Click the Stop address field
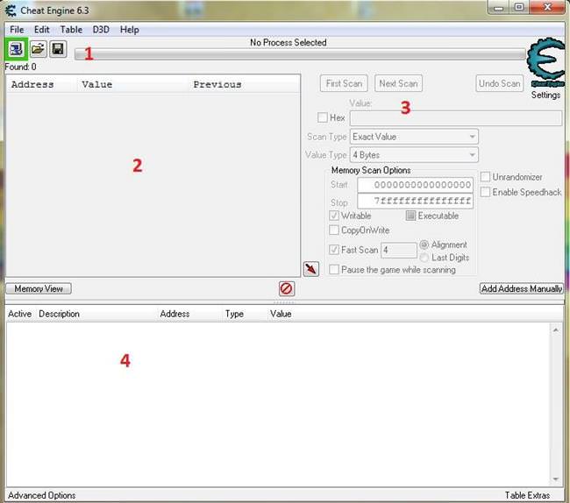The height and width of the screenshot is (503, 570). (x=415, y=201)
